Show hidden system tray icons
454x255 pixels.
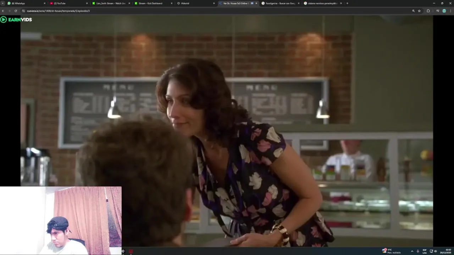pos(412,251)
